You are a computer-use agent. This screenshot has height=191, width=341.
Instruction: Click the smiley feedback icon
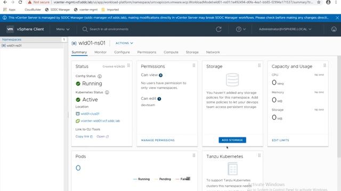coord(334,29)
